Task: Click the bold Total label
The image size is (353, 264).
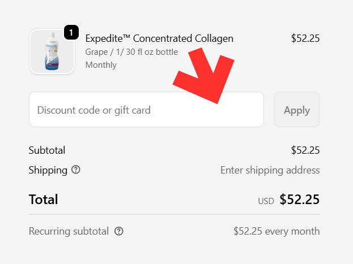Action: pos(44,200)
